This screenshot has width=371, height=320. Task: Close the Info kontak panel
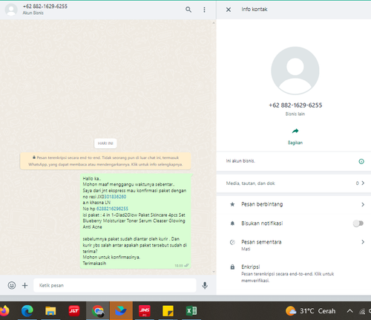(x=229, y=10)
